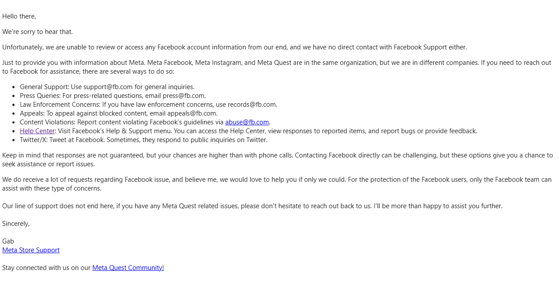Click the 'Appeals' bullet item text
Image resolution: width=559 pixels, height=281 pixels.
tap(118, 113)
